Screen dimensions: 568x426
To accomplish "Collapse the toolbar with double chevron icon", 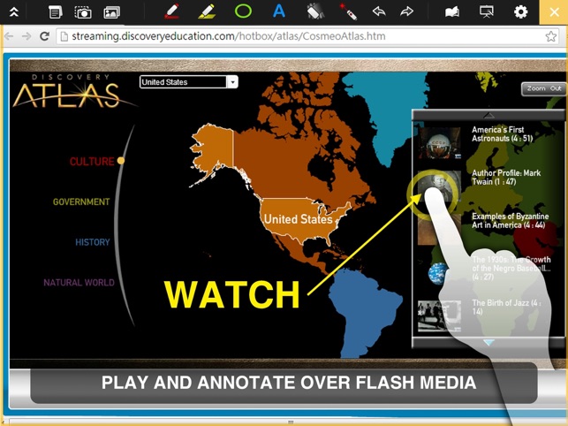I will coord(14,12).
